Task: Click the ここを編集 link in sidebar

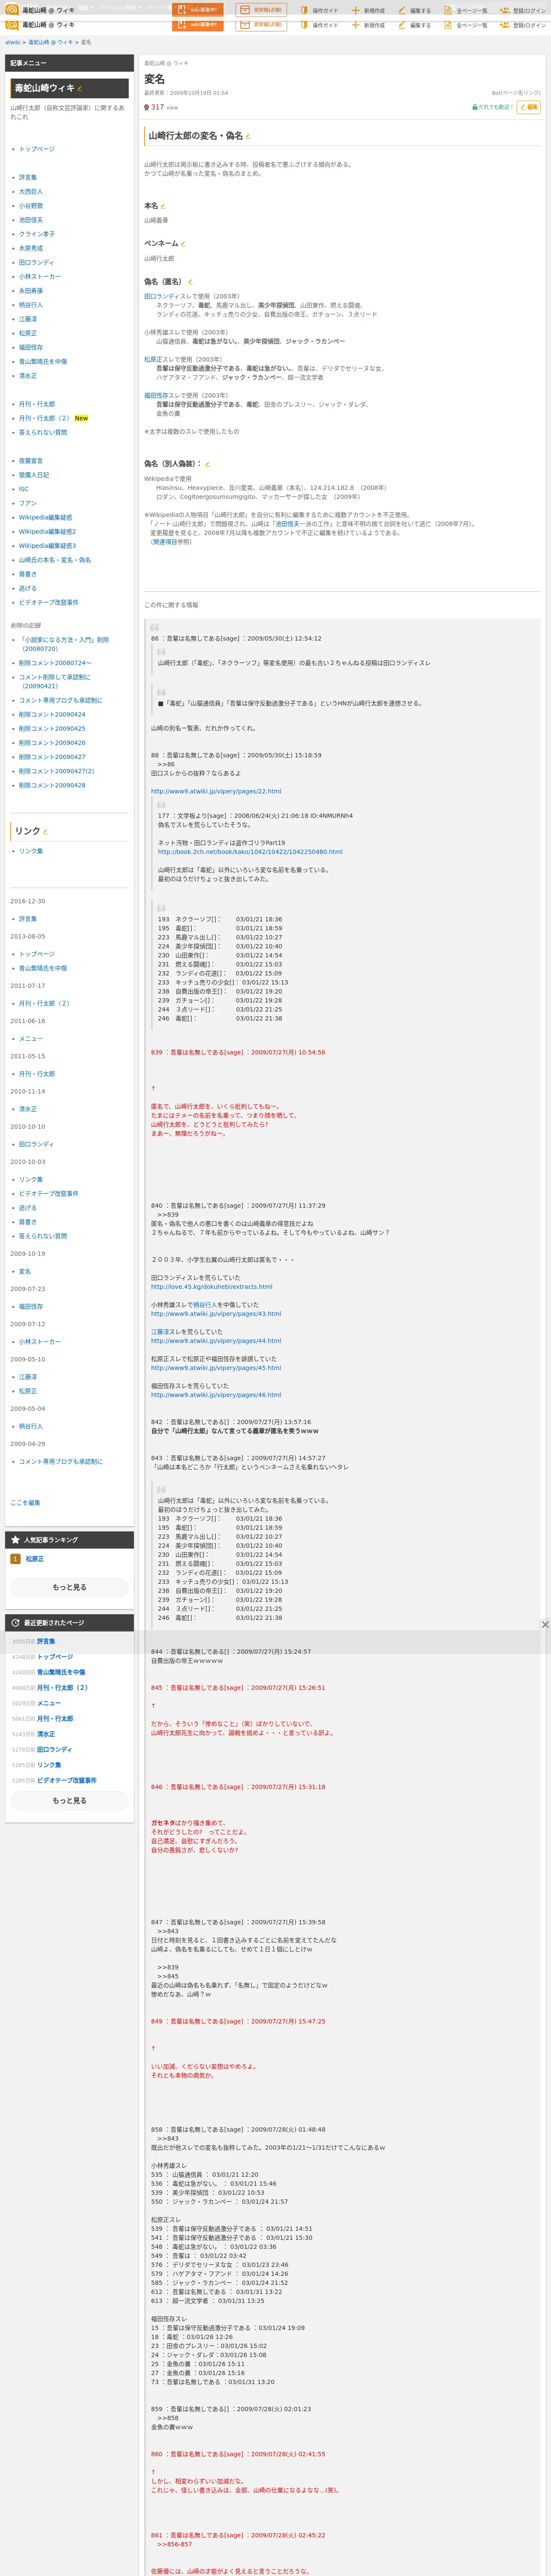Action: tap(25, 1503)
